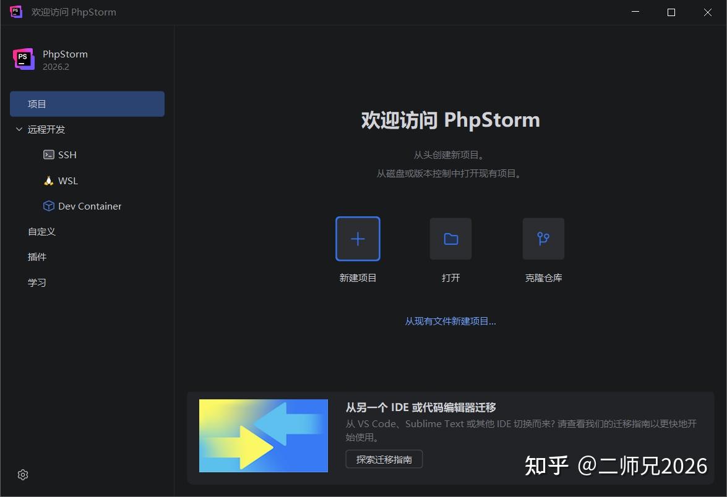Open settings via the gear icon

pos(23,475)
